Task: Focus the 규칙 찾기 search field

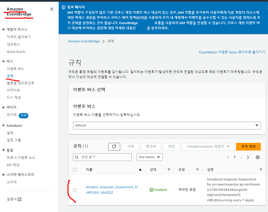Action: click(102, 157)
